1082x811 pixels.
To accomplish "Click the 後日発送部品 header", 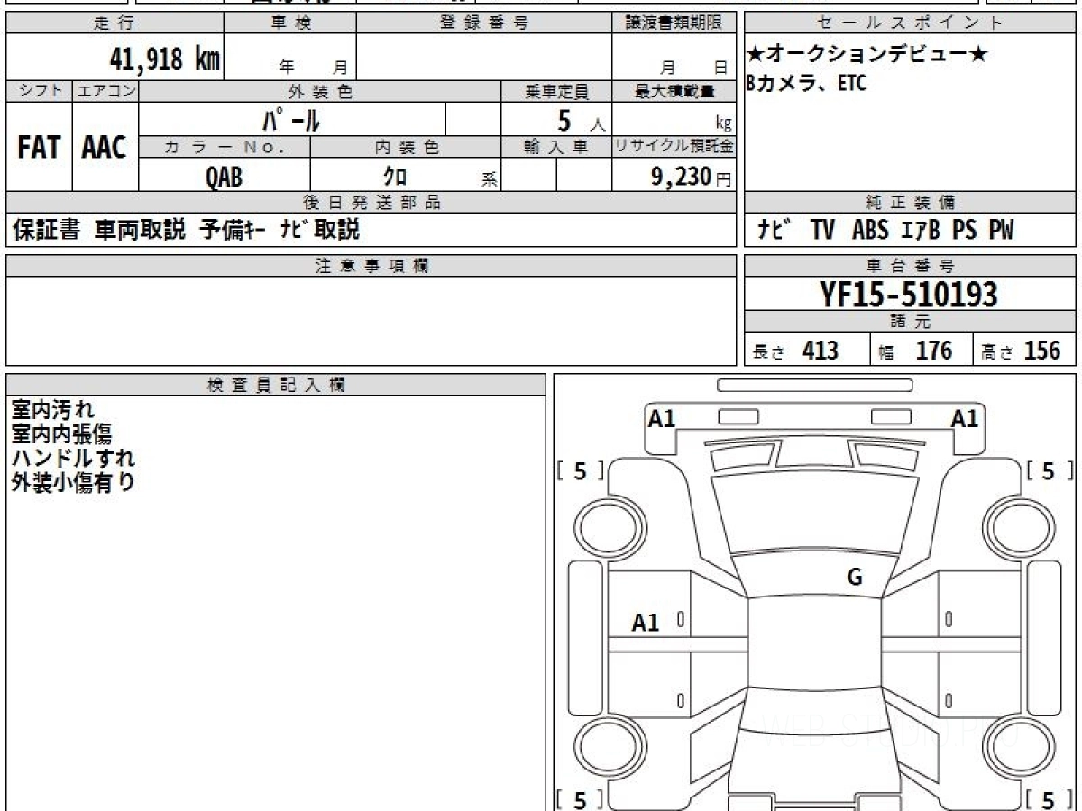I will pos(371,202).
